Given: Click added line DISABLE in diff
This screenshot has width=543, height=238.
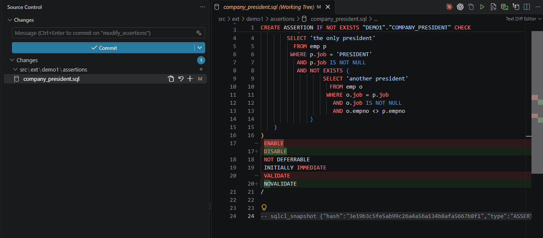Looking at the screenshot, I should tap(275, 152).
